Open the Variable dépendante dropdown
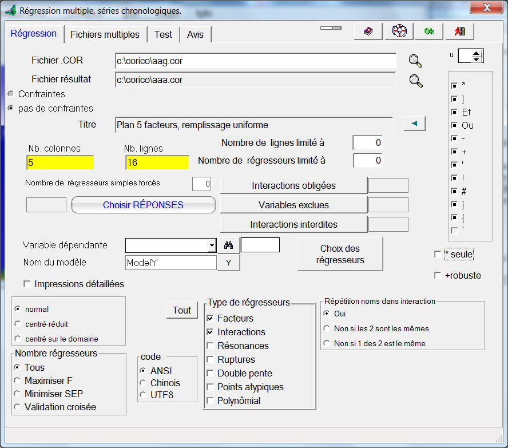The height and width of the screenshot is (448, 508). click(x=211, y=245)
